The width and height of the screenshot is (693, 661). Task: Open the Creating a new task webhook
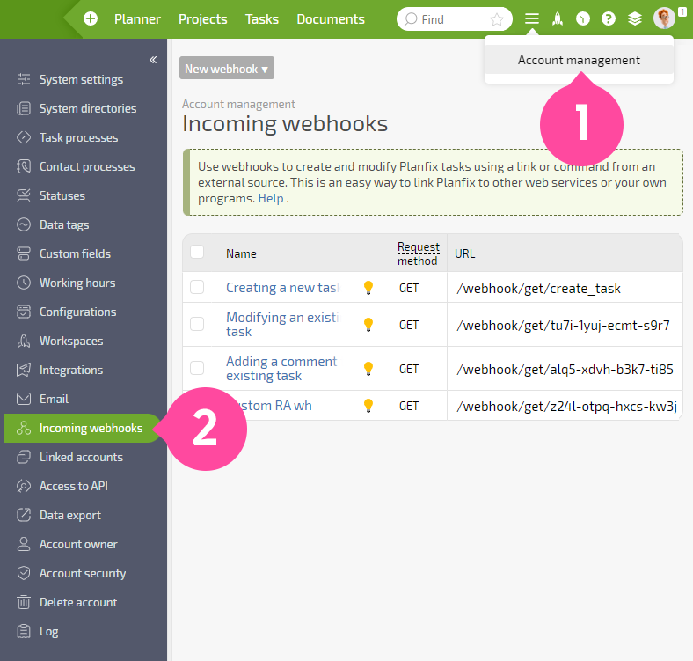(282, 288)
